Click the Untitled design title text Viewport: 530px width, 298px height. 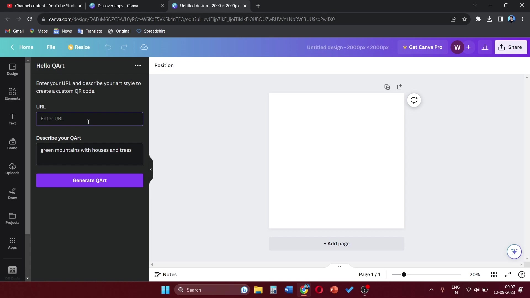click(348, 47)
